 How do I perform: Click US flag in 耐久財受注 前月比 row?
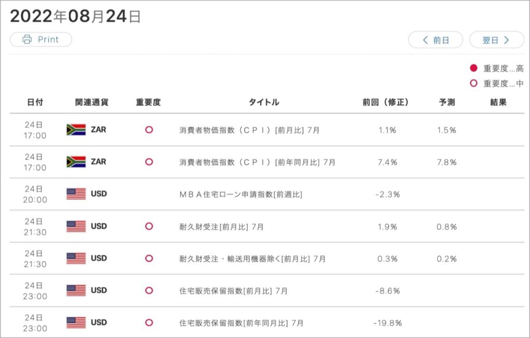tap(76, 226)
